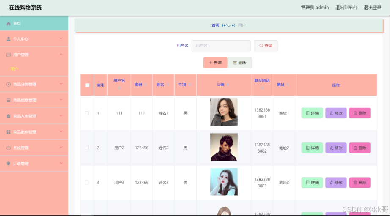This screenshot has height=216, width=390.
Task: Click 删除 for user 111
Action: pos(360,113)
